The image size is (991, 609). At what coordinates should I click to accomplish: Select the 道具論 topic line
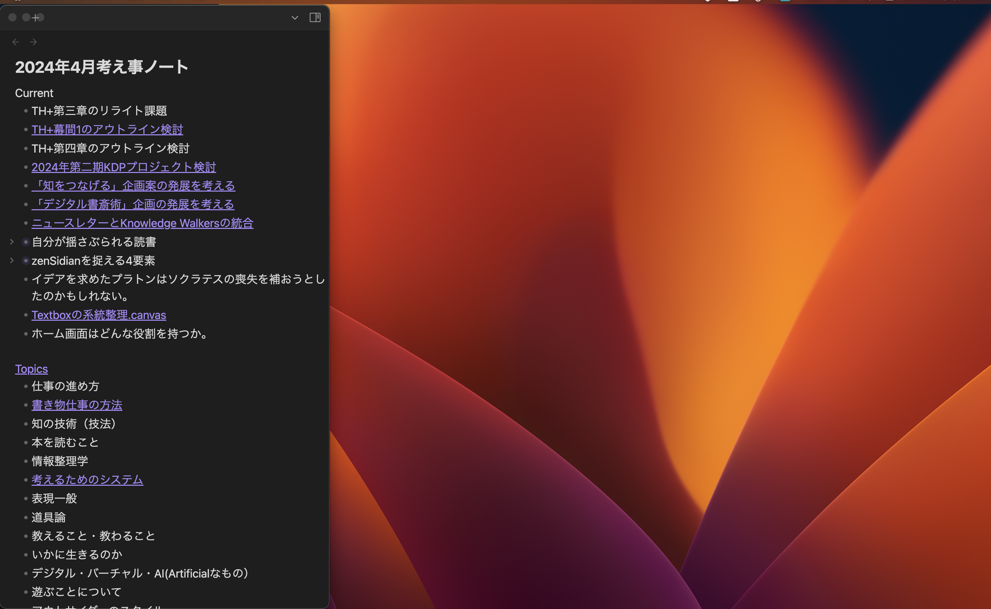[48, 517]
